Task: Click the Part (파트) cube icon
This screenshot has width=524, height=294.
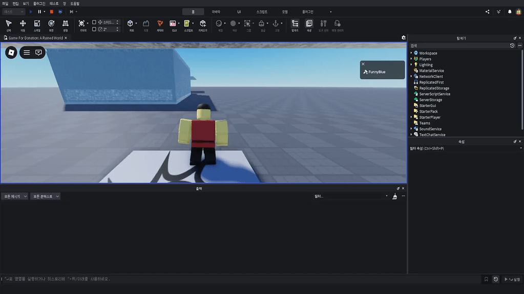Action: point(130,24)
